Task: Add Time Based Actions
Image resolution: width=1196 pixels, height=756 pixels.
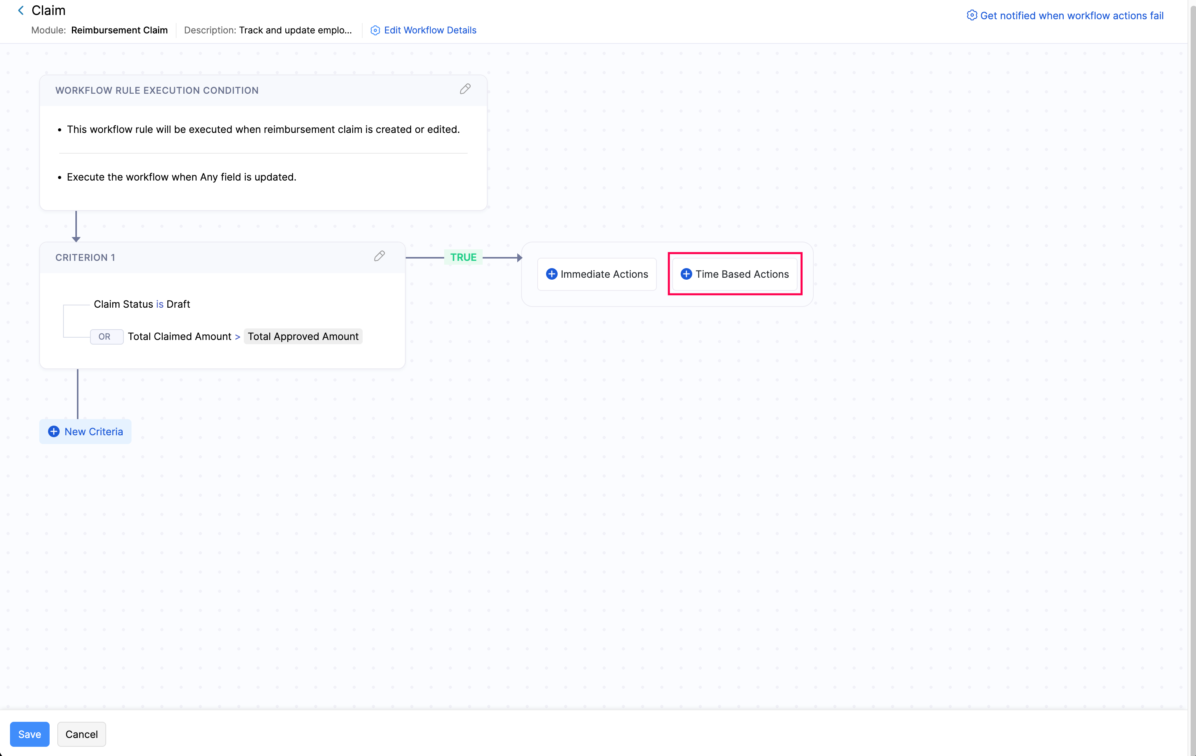Action: pos(734,274)
